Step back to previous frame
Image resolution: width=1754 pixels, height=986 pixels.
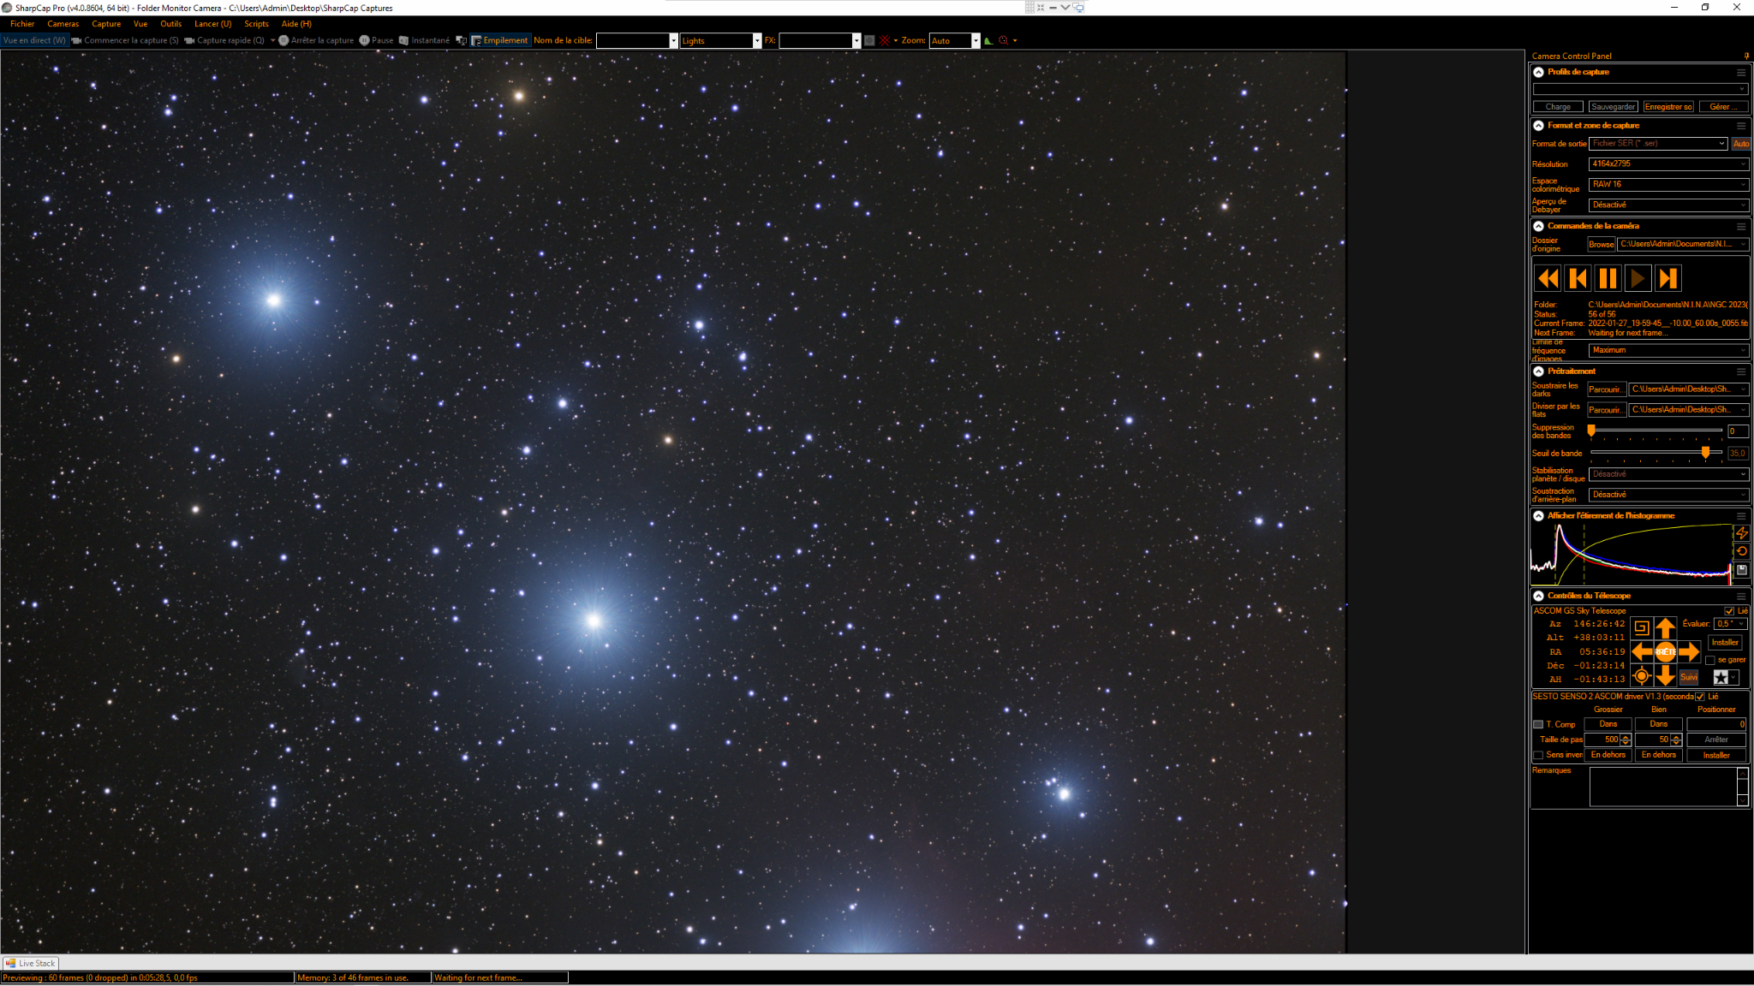pos(1578,278)
